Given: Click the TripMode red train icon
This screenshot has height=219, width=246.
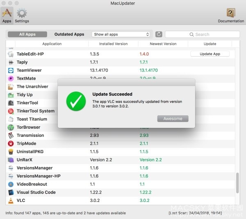Looking at the screenshot, I should tap(11, 143).
